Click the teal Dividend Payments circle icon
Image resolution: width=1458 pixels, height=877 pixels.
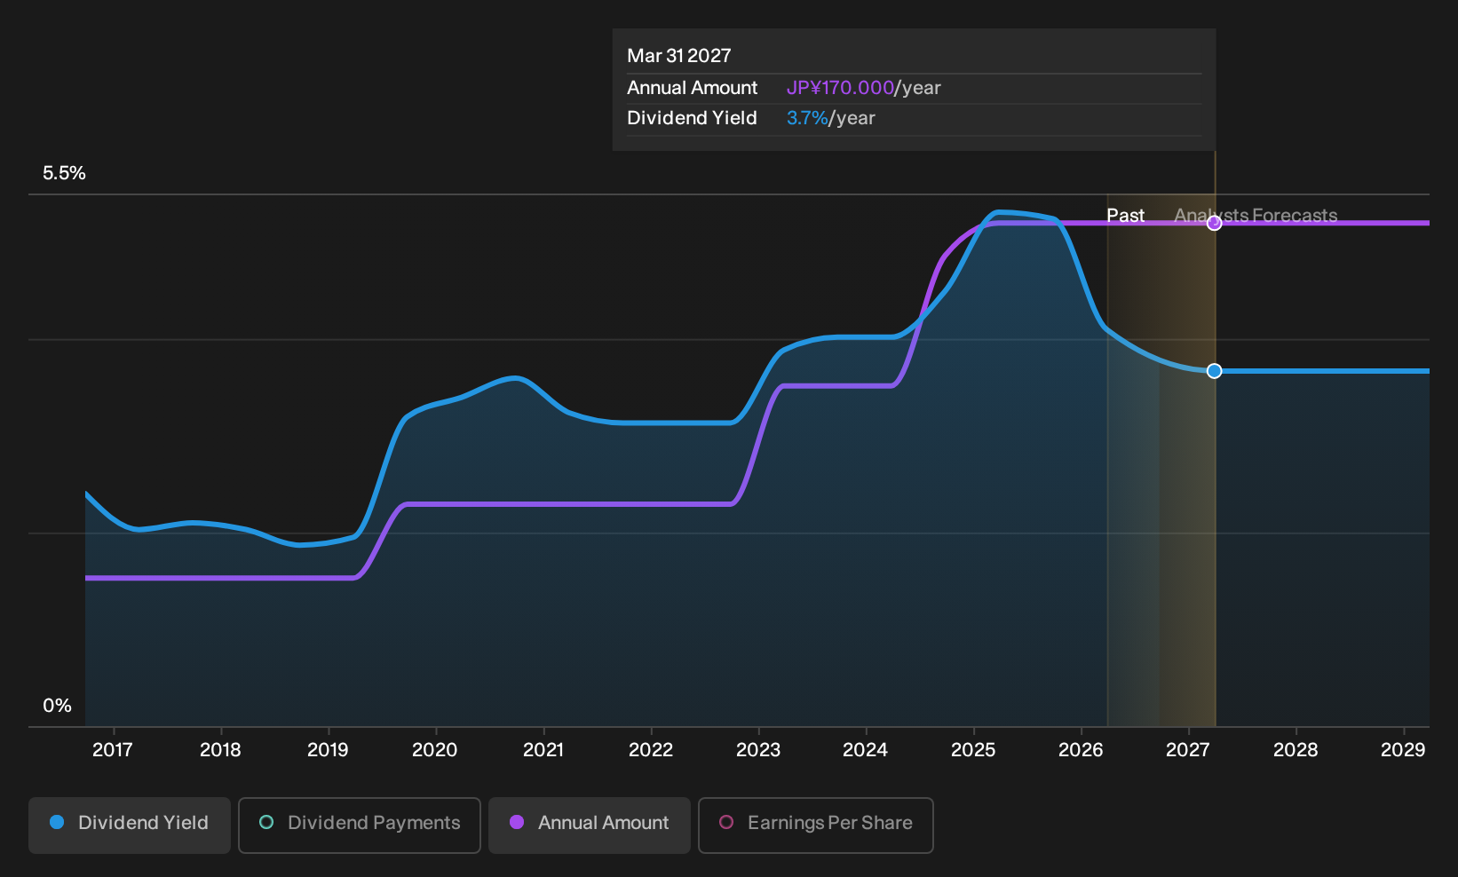click(266, 822)
